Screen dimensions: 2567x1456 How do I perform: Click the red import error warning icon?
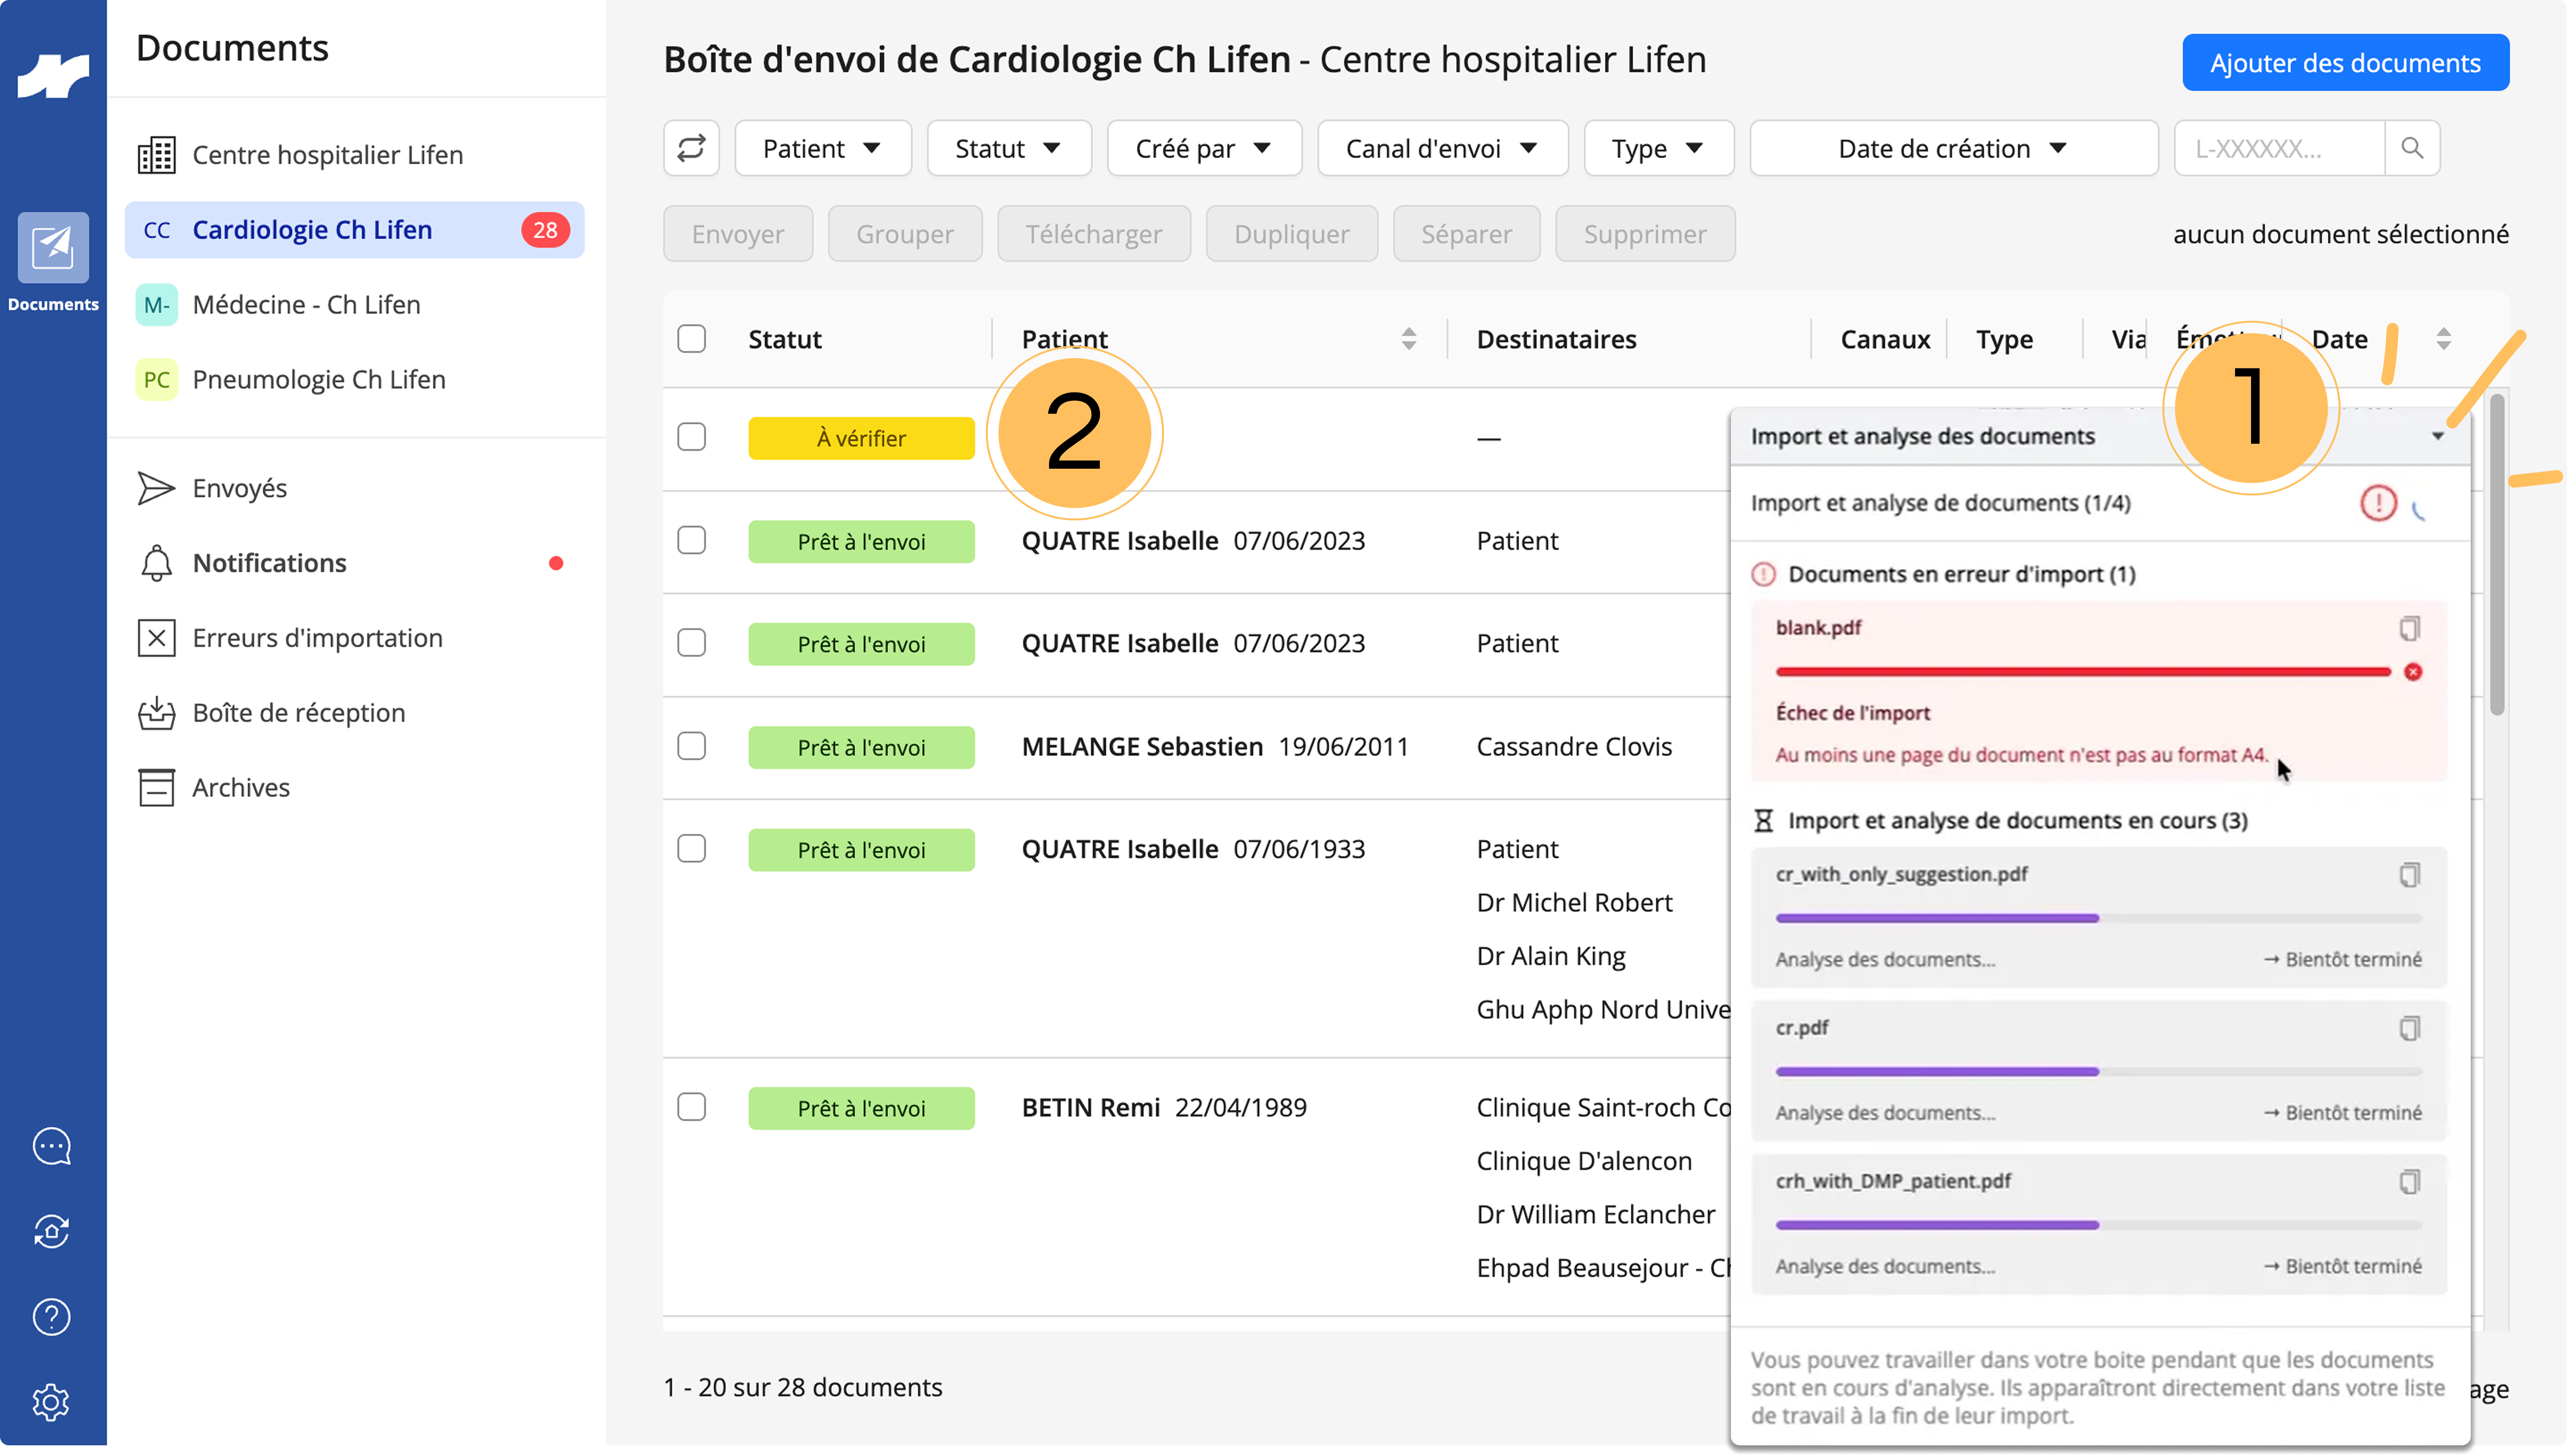tap(2378, 503)
